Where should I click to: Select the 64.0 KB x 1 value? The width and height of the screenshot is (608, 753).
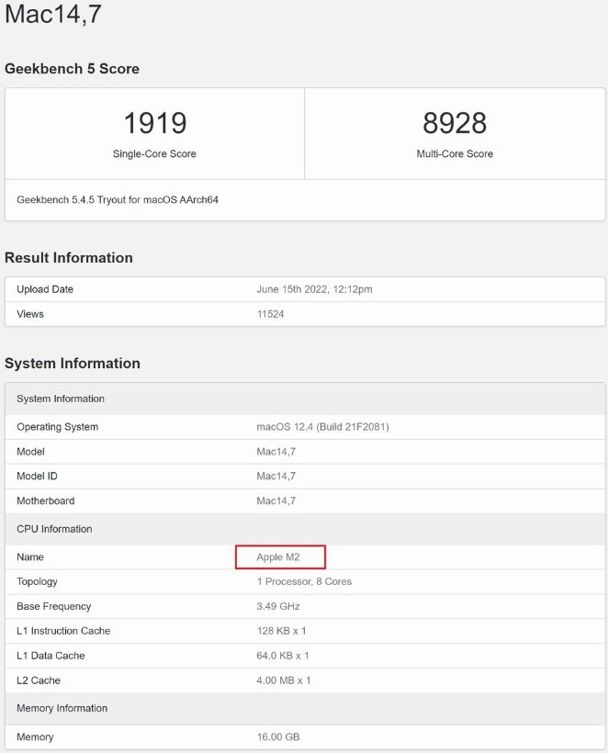[x=283, y=656]
